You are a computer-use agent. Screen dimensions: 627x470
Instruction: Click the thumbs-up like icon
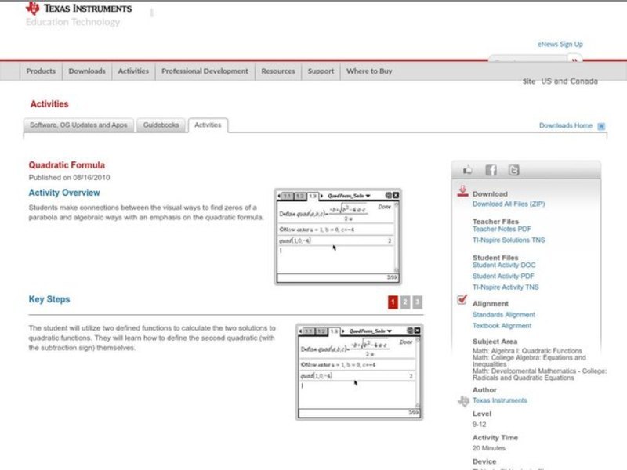click(468, 170)
